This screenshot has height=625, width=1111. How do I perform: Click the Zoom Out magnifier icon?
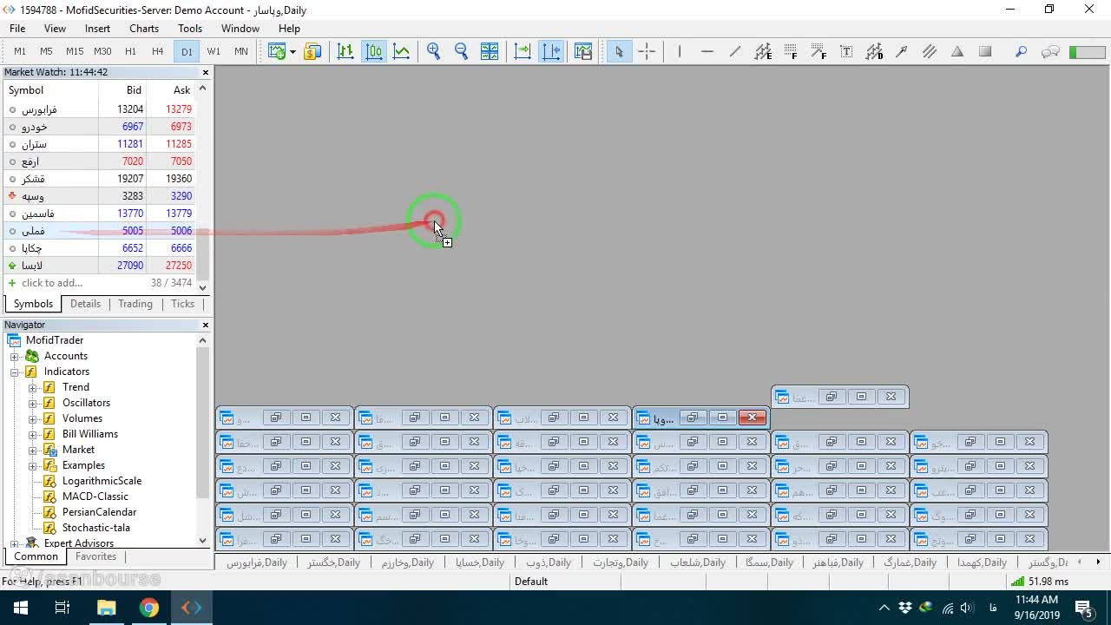tap(462, 52)
